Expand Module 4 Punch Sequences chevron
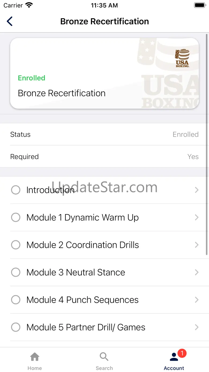 pyautogui.click(x=197, y=300)
